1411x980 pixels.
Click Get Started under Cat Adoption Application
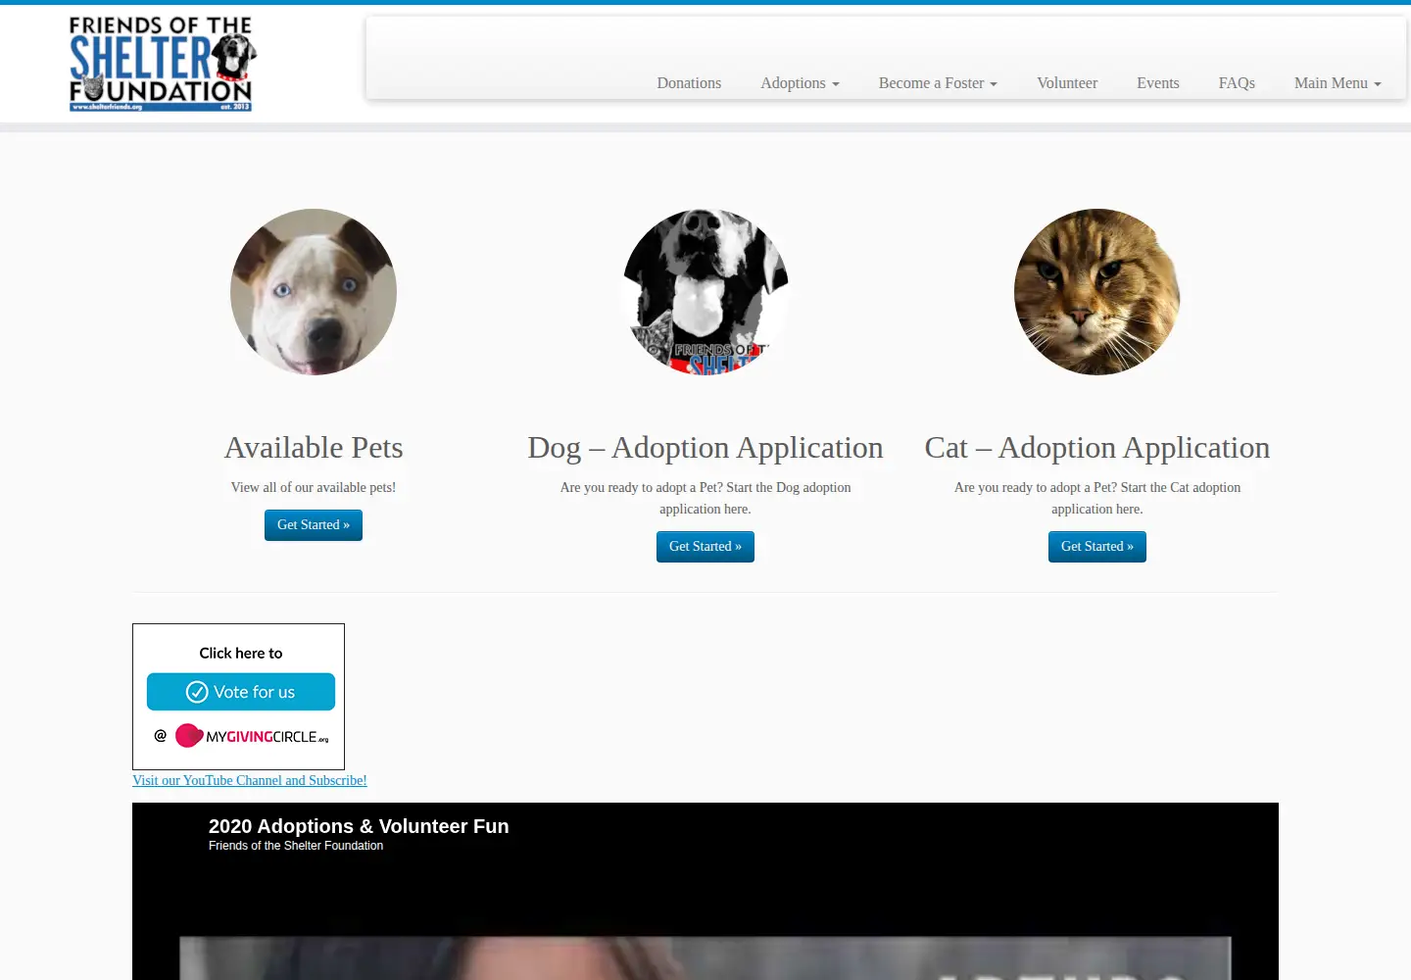click(x=1097, y=547)
